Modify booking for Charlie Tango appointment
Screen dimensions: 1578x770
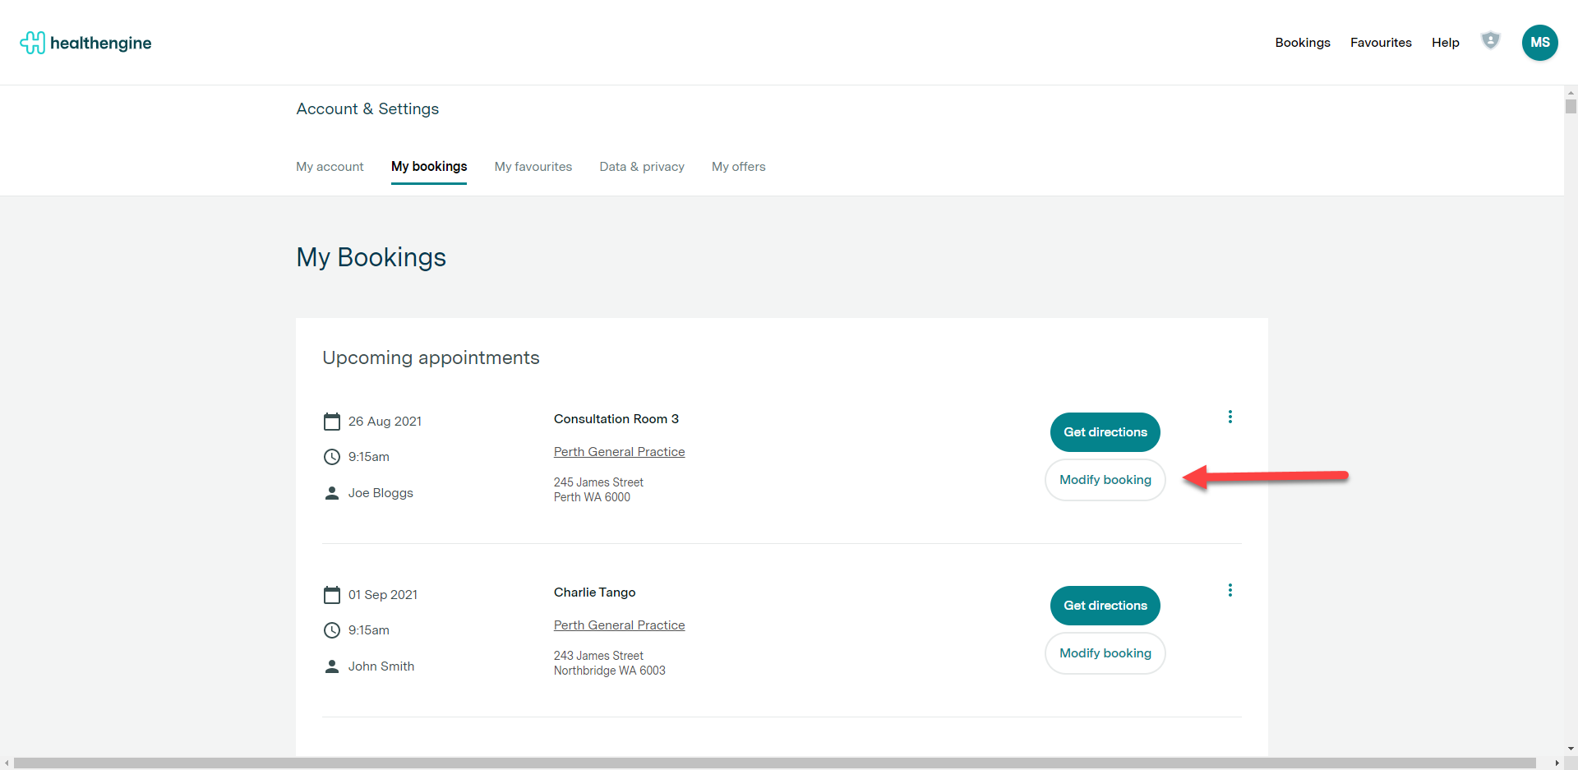pos(1105,653)
